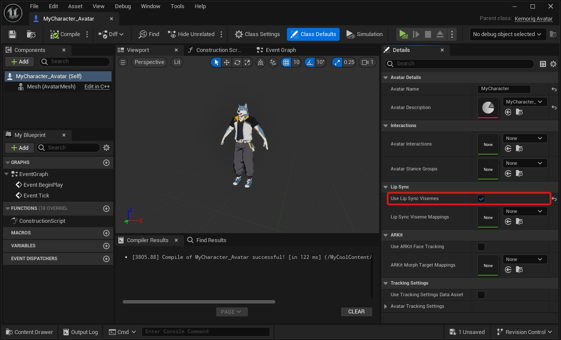Screen dimensions: 561x340
Task: Open the Details panel settings gear
Action: tap(553, 64)
